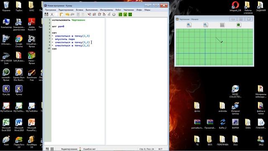
Task: Open the Редактирование menu
Action: pyautogui.click(x=66, y=10)
